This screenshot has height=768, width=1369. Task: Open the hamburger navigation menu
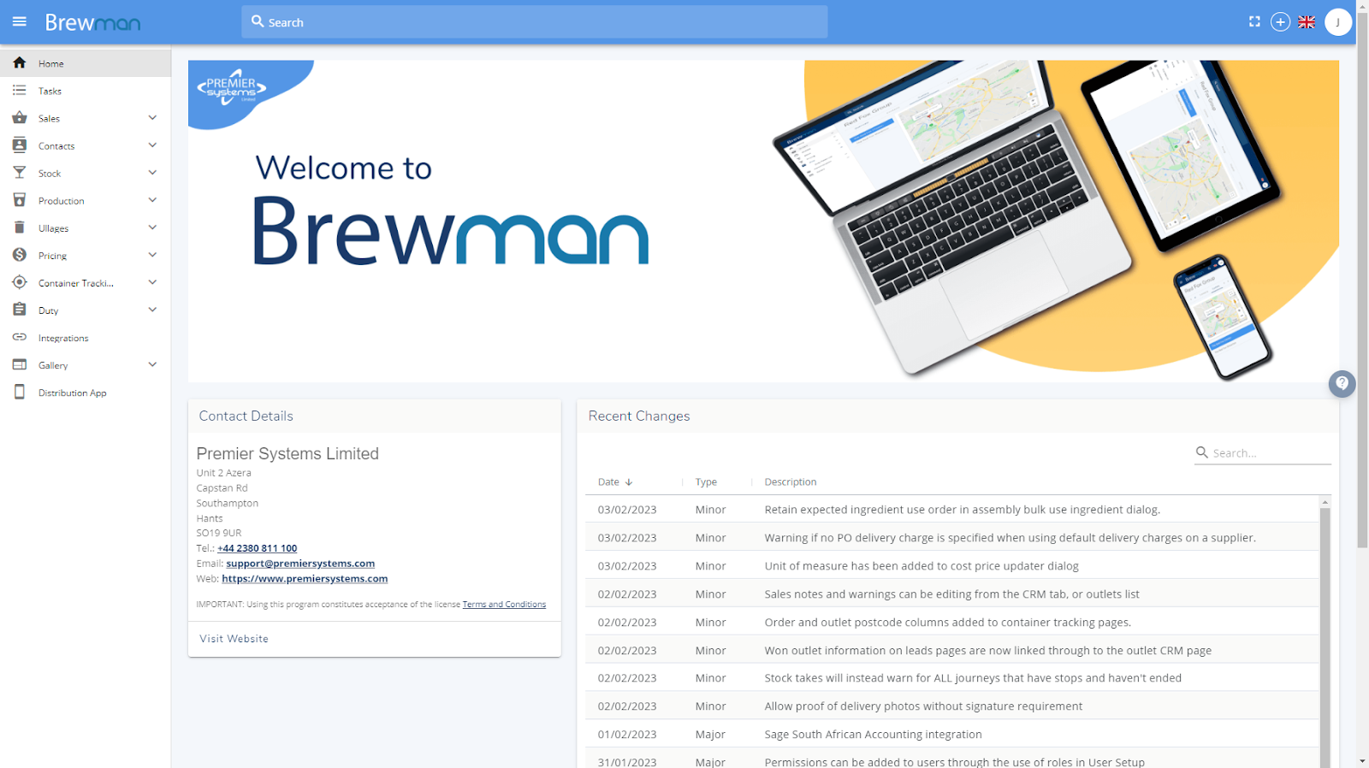(x=20, y=21)
